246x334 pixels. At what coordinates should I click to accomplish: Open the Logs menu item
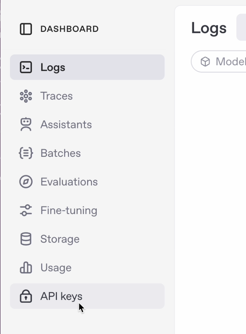[87, 67]
